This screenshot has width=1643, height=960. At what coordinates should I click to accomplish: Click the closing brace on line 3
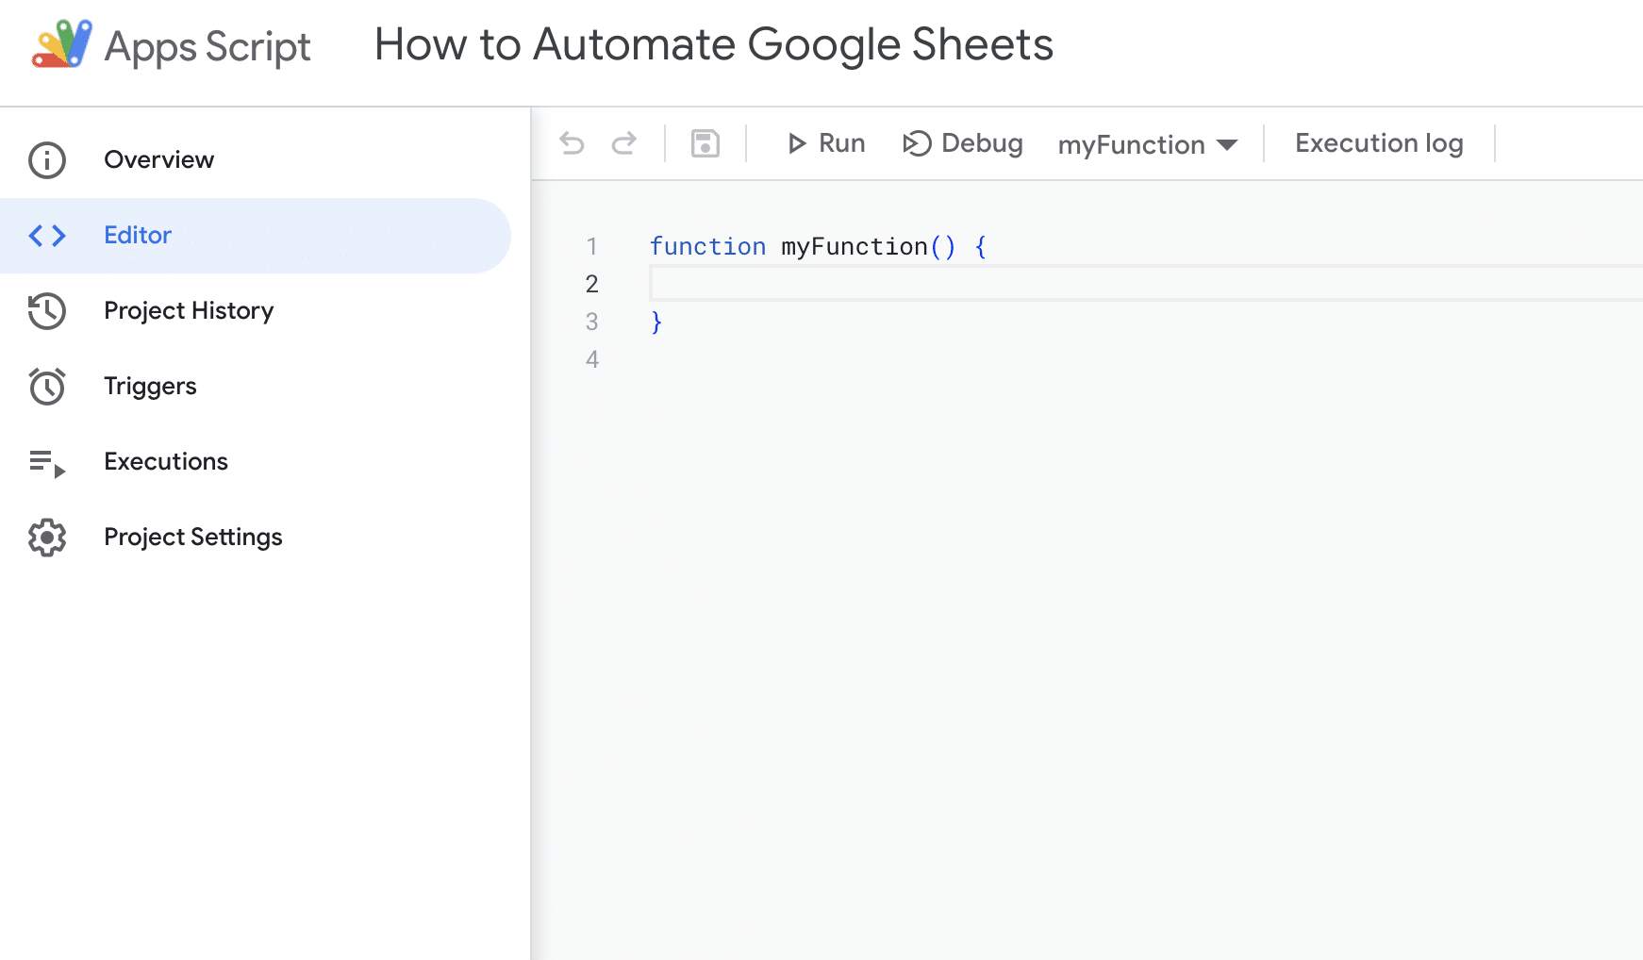[x=656, y=323]
